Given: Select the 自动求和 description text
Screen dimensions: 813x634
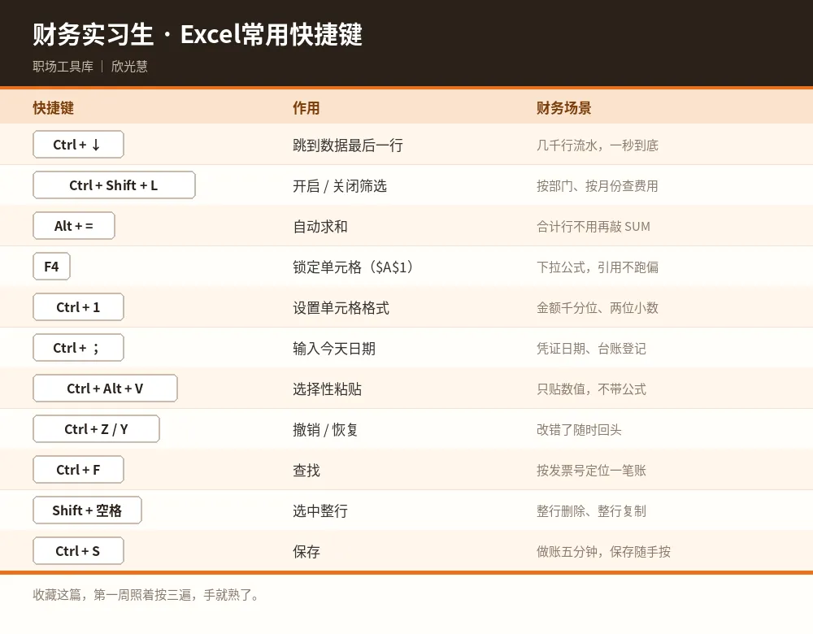Looking at the screenshot, I should (320, 227).
